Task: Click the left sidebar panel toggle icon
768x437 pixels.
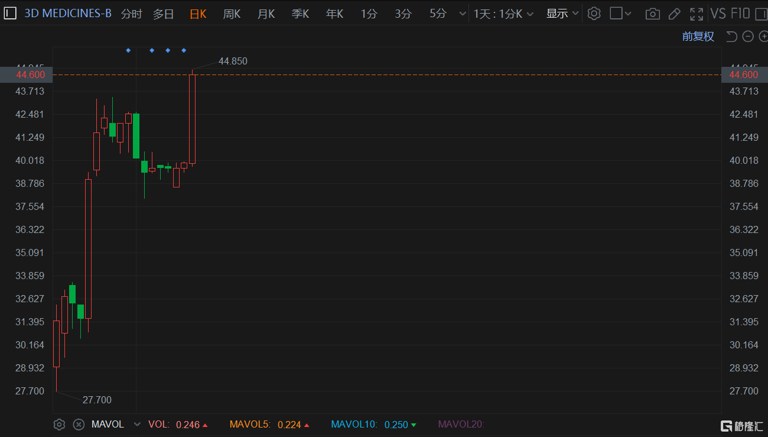Action: 10,13
